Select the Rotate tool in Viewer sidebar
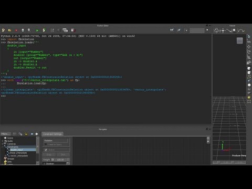This screenshot has width=252, height=189. pyautogui.click(x=249, y=52)
